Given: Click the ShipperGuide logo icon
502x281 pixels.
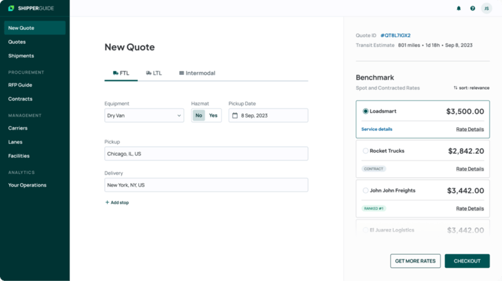Looking at the screenshot, I should coord(11,8).
